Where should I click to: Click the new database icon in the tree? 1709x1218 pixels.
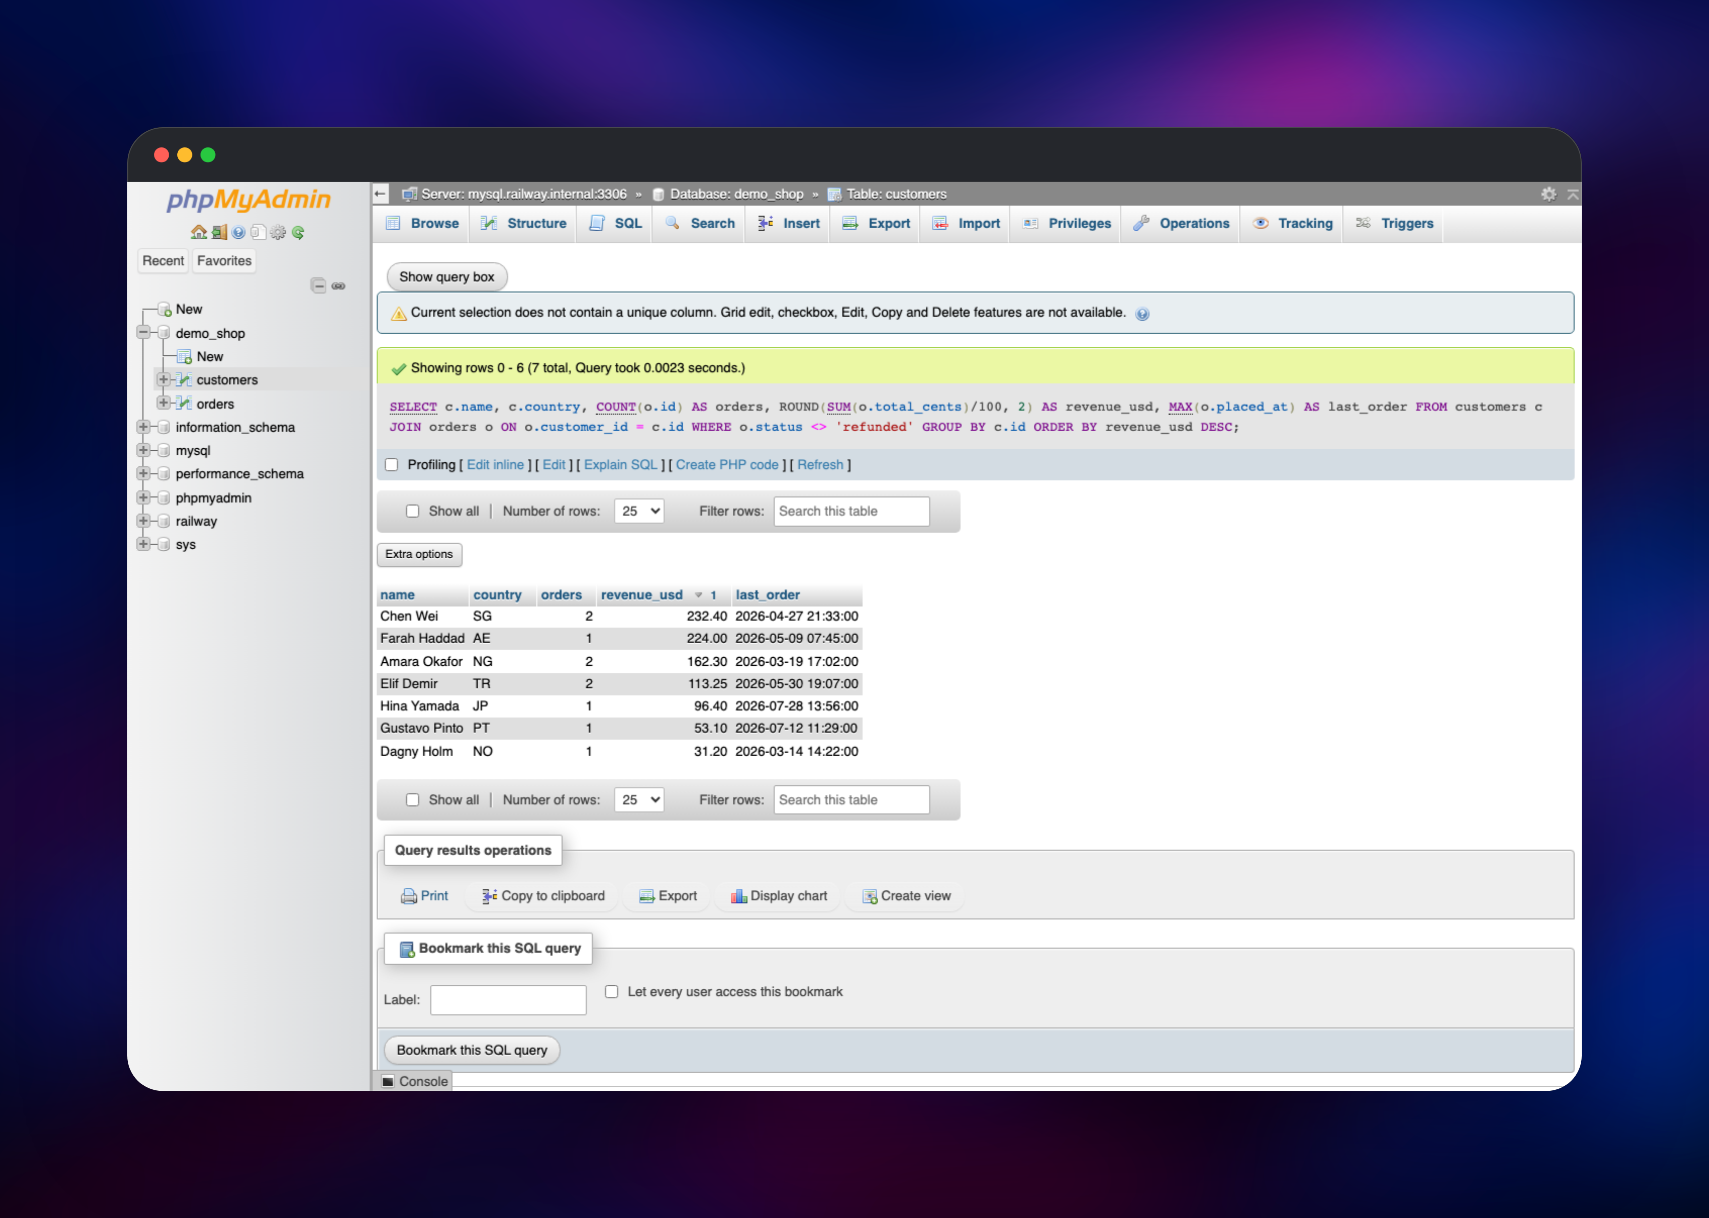[x=164, y=309]
